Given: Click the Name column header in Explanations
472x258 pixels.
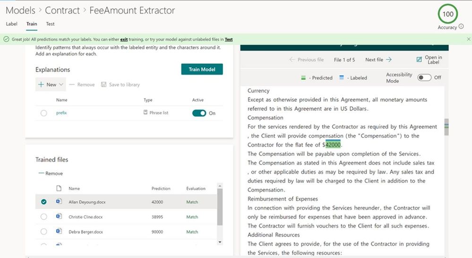Looking at the screenshot, I should 62,100.
